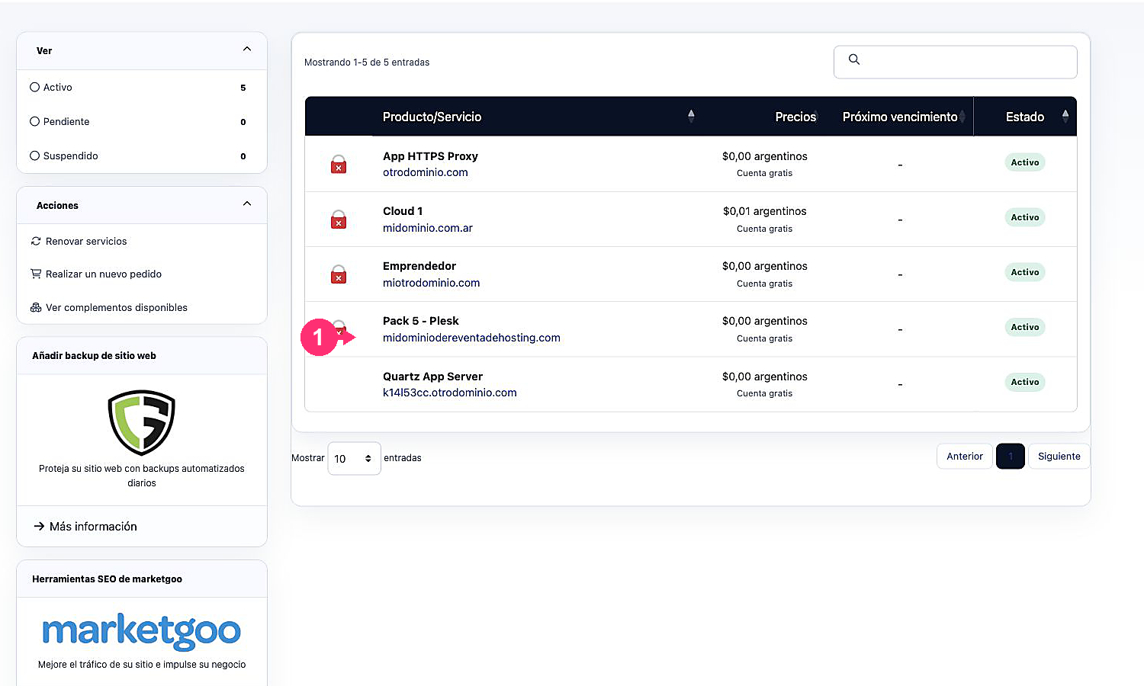
Task: Click the Herramientas SEO de marketgoo heading
Action: coord(107,579)
